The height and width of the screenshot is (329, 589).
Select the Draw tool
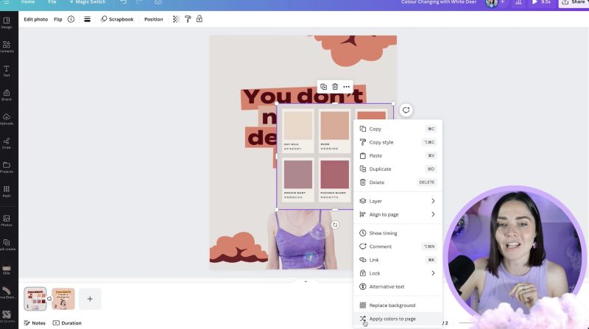7,143
